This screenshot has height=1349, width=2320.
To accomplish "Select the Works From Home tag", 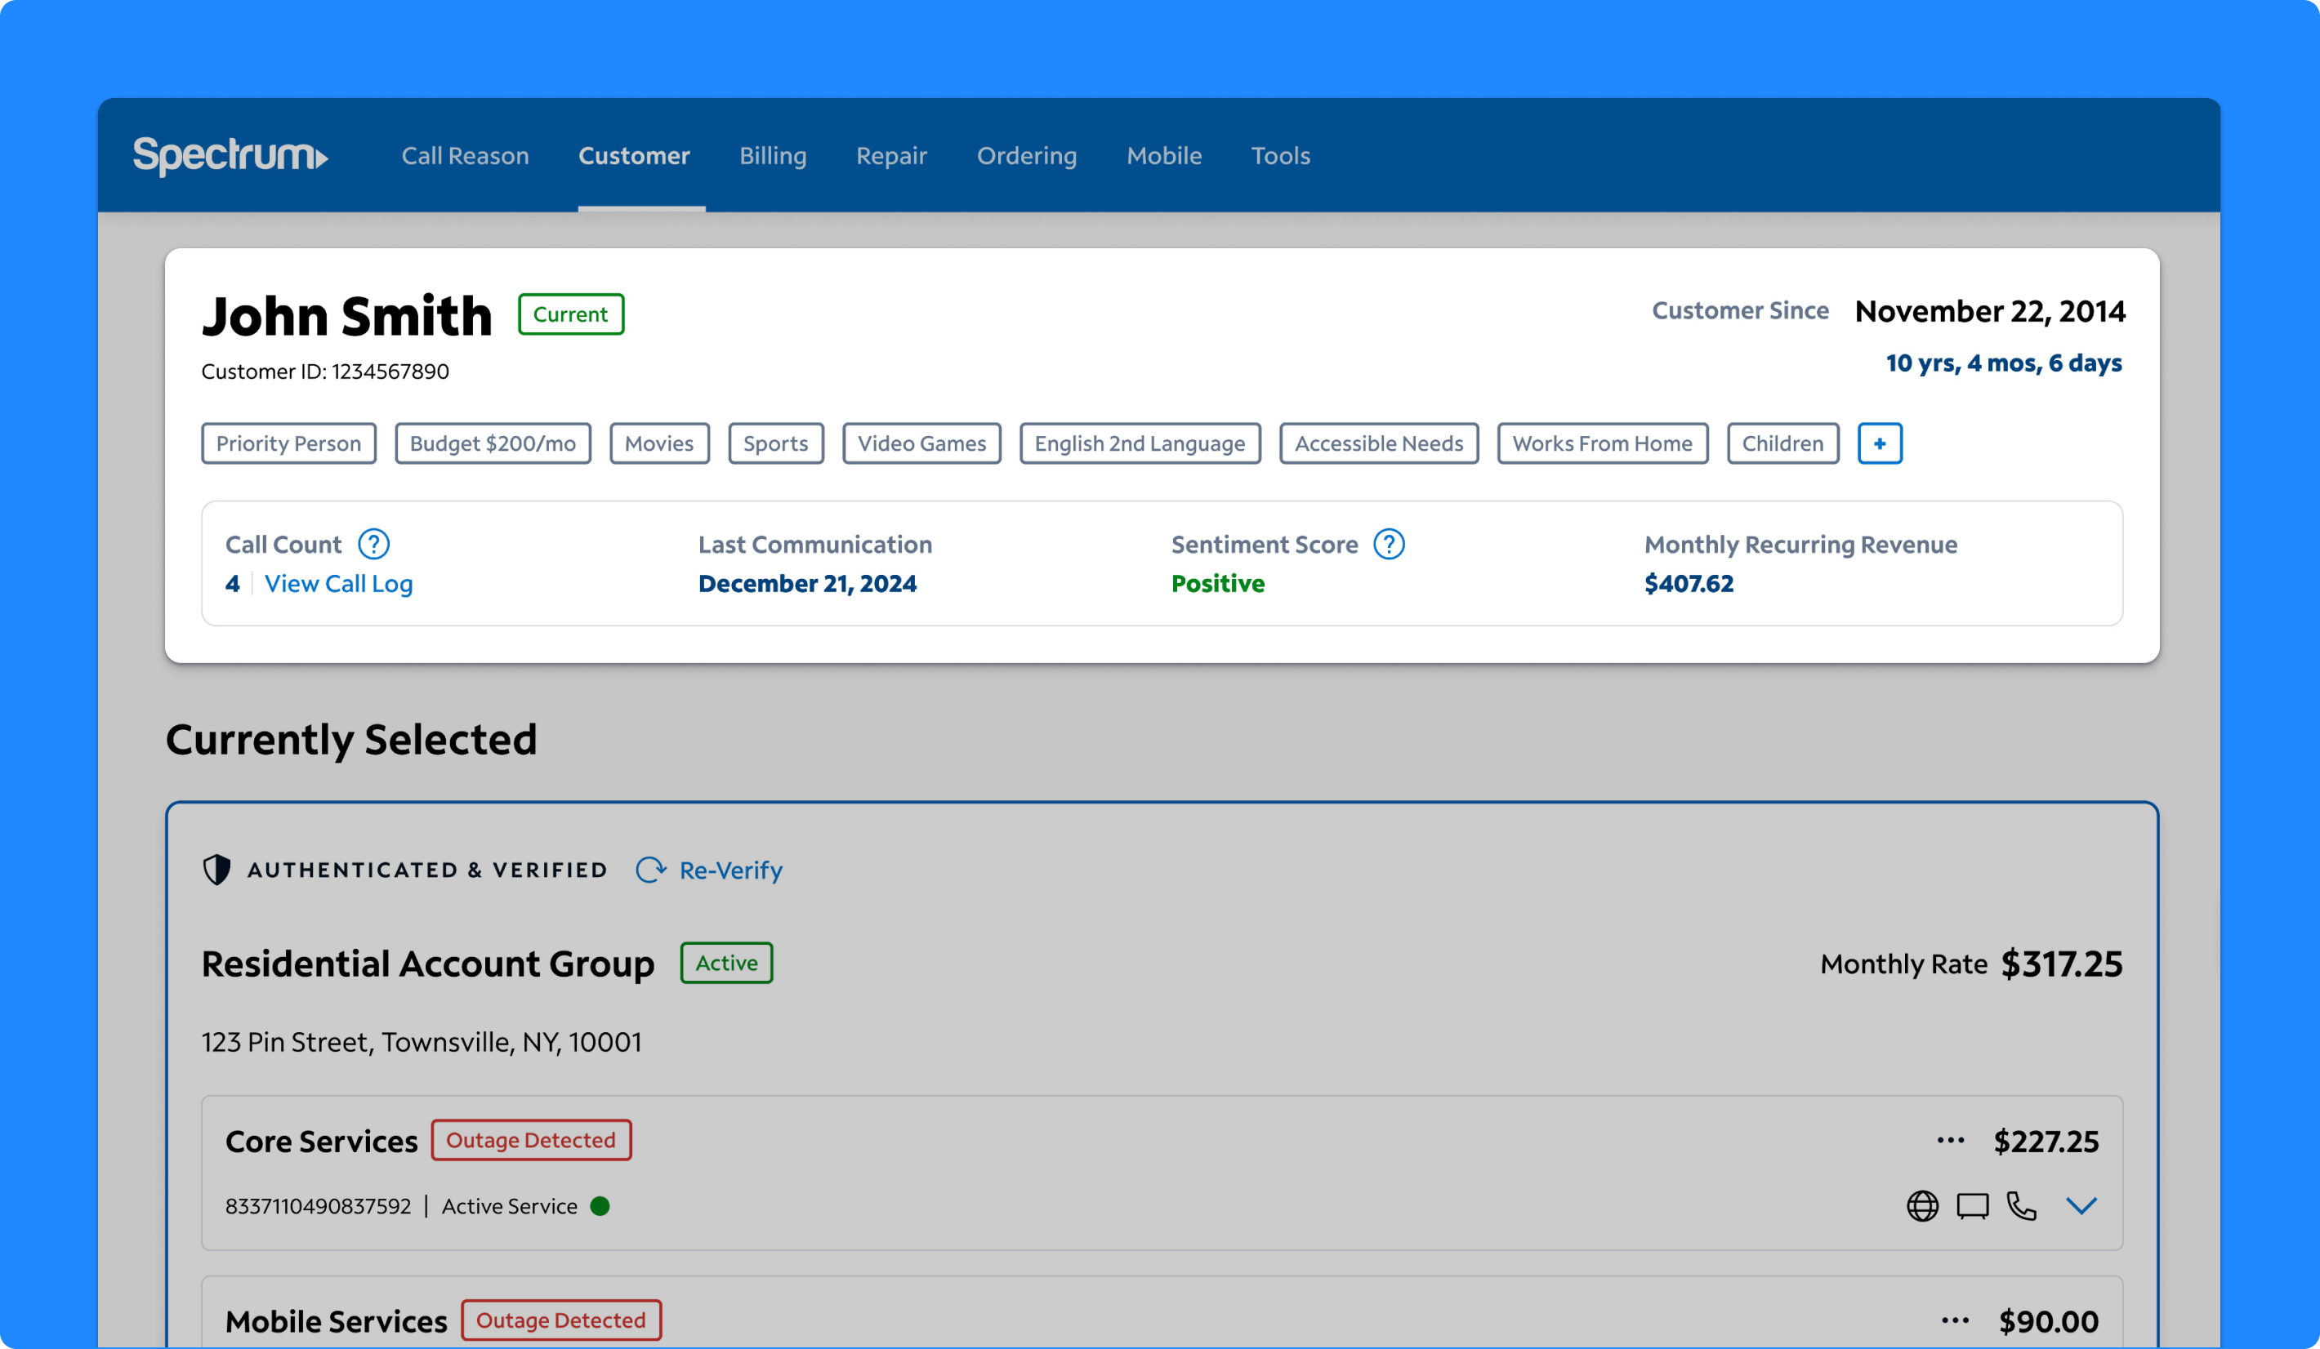I will tap(1602, 443).
